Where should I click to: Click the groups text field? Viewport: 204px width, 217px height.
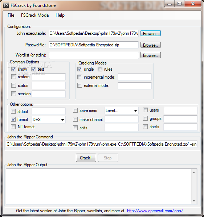pyautogui.click(x=180, y=119)
